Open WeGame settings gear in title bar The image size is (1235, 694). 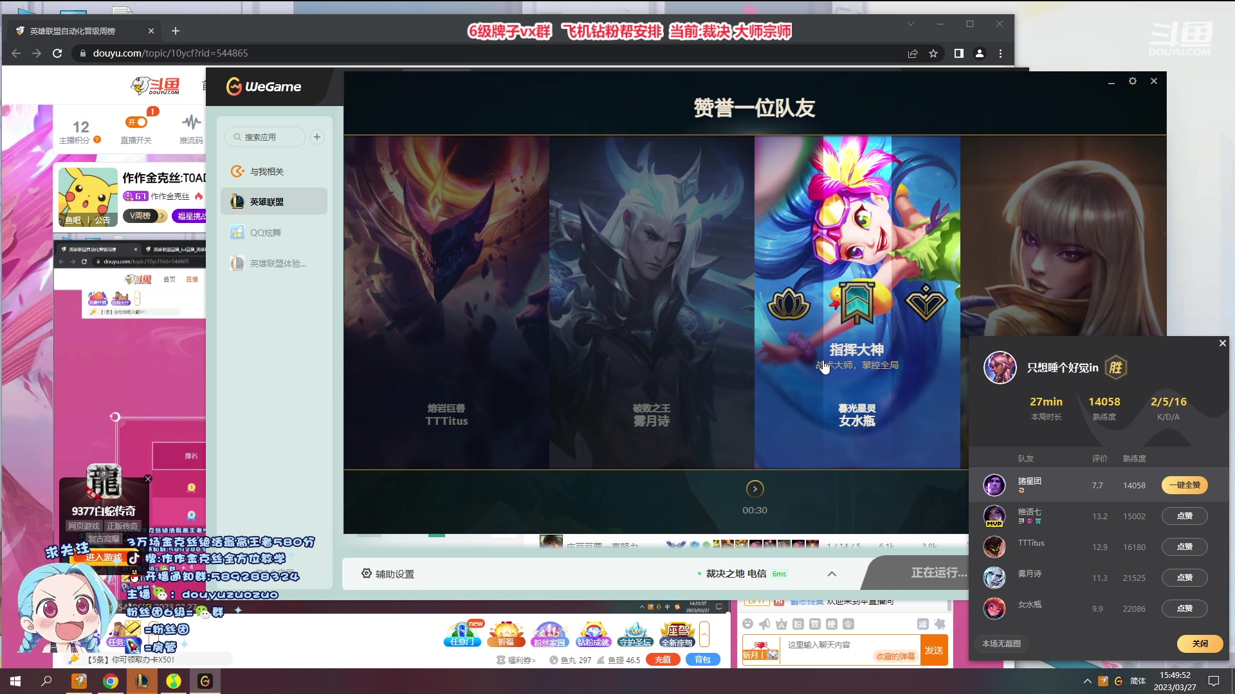(x=1133, y=81)
